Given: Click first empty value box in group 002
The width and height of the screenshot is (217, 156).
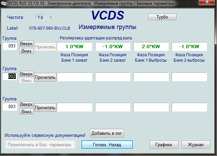Looking at the screenshot, I should [x=75, y=77].
